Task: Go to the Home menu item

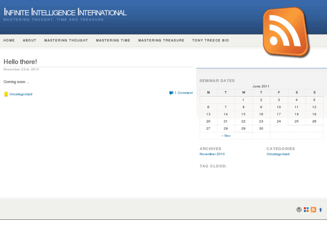Action: (9, 40)
